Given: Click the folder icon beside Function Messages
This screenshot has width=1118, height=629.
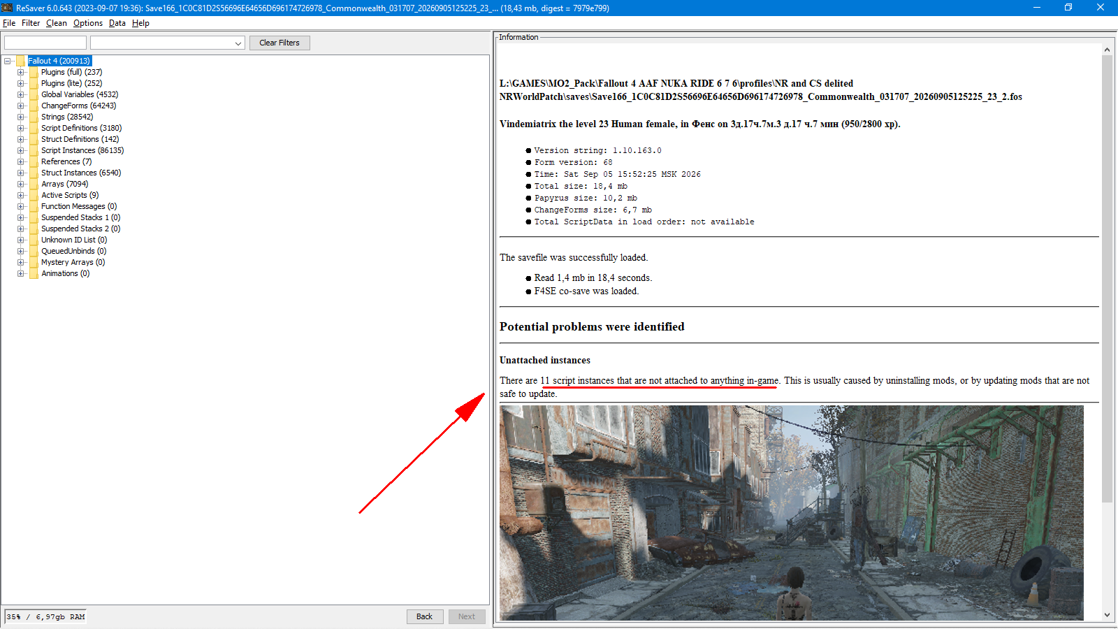Looking at the screenshot, I should point(34,206).
